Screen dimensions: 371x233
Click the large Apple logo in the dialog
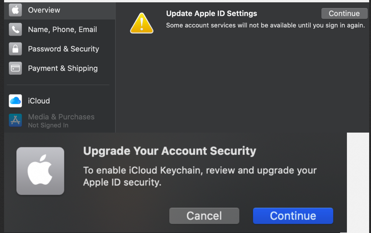40,171
